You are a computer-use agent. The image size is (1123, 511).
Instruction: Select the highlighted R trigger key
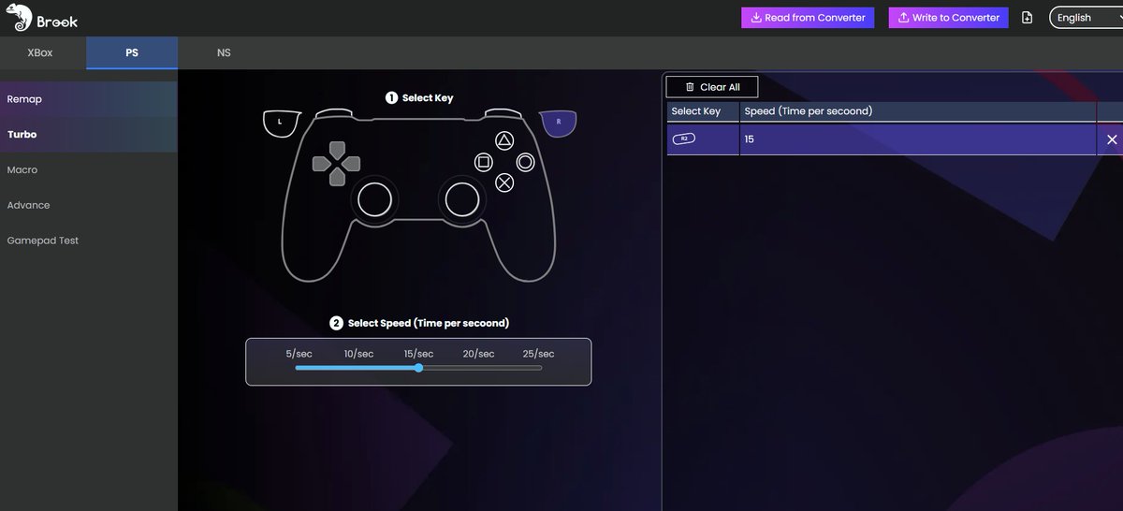[x=559, y=123]
